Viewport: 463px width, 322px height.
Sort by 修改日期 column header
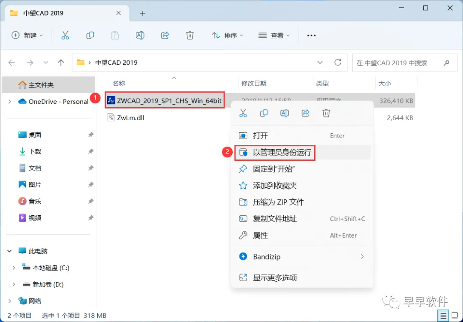click(254, 84)
